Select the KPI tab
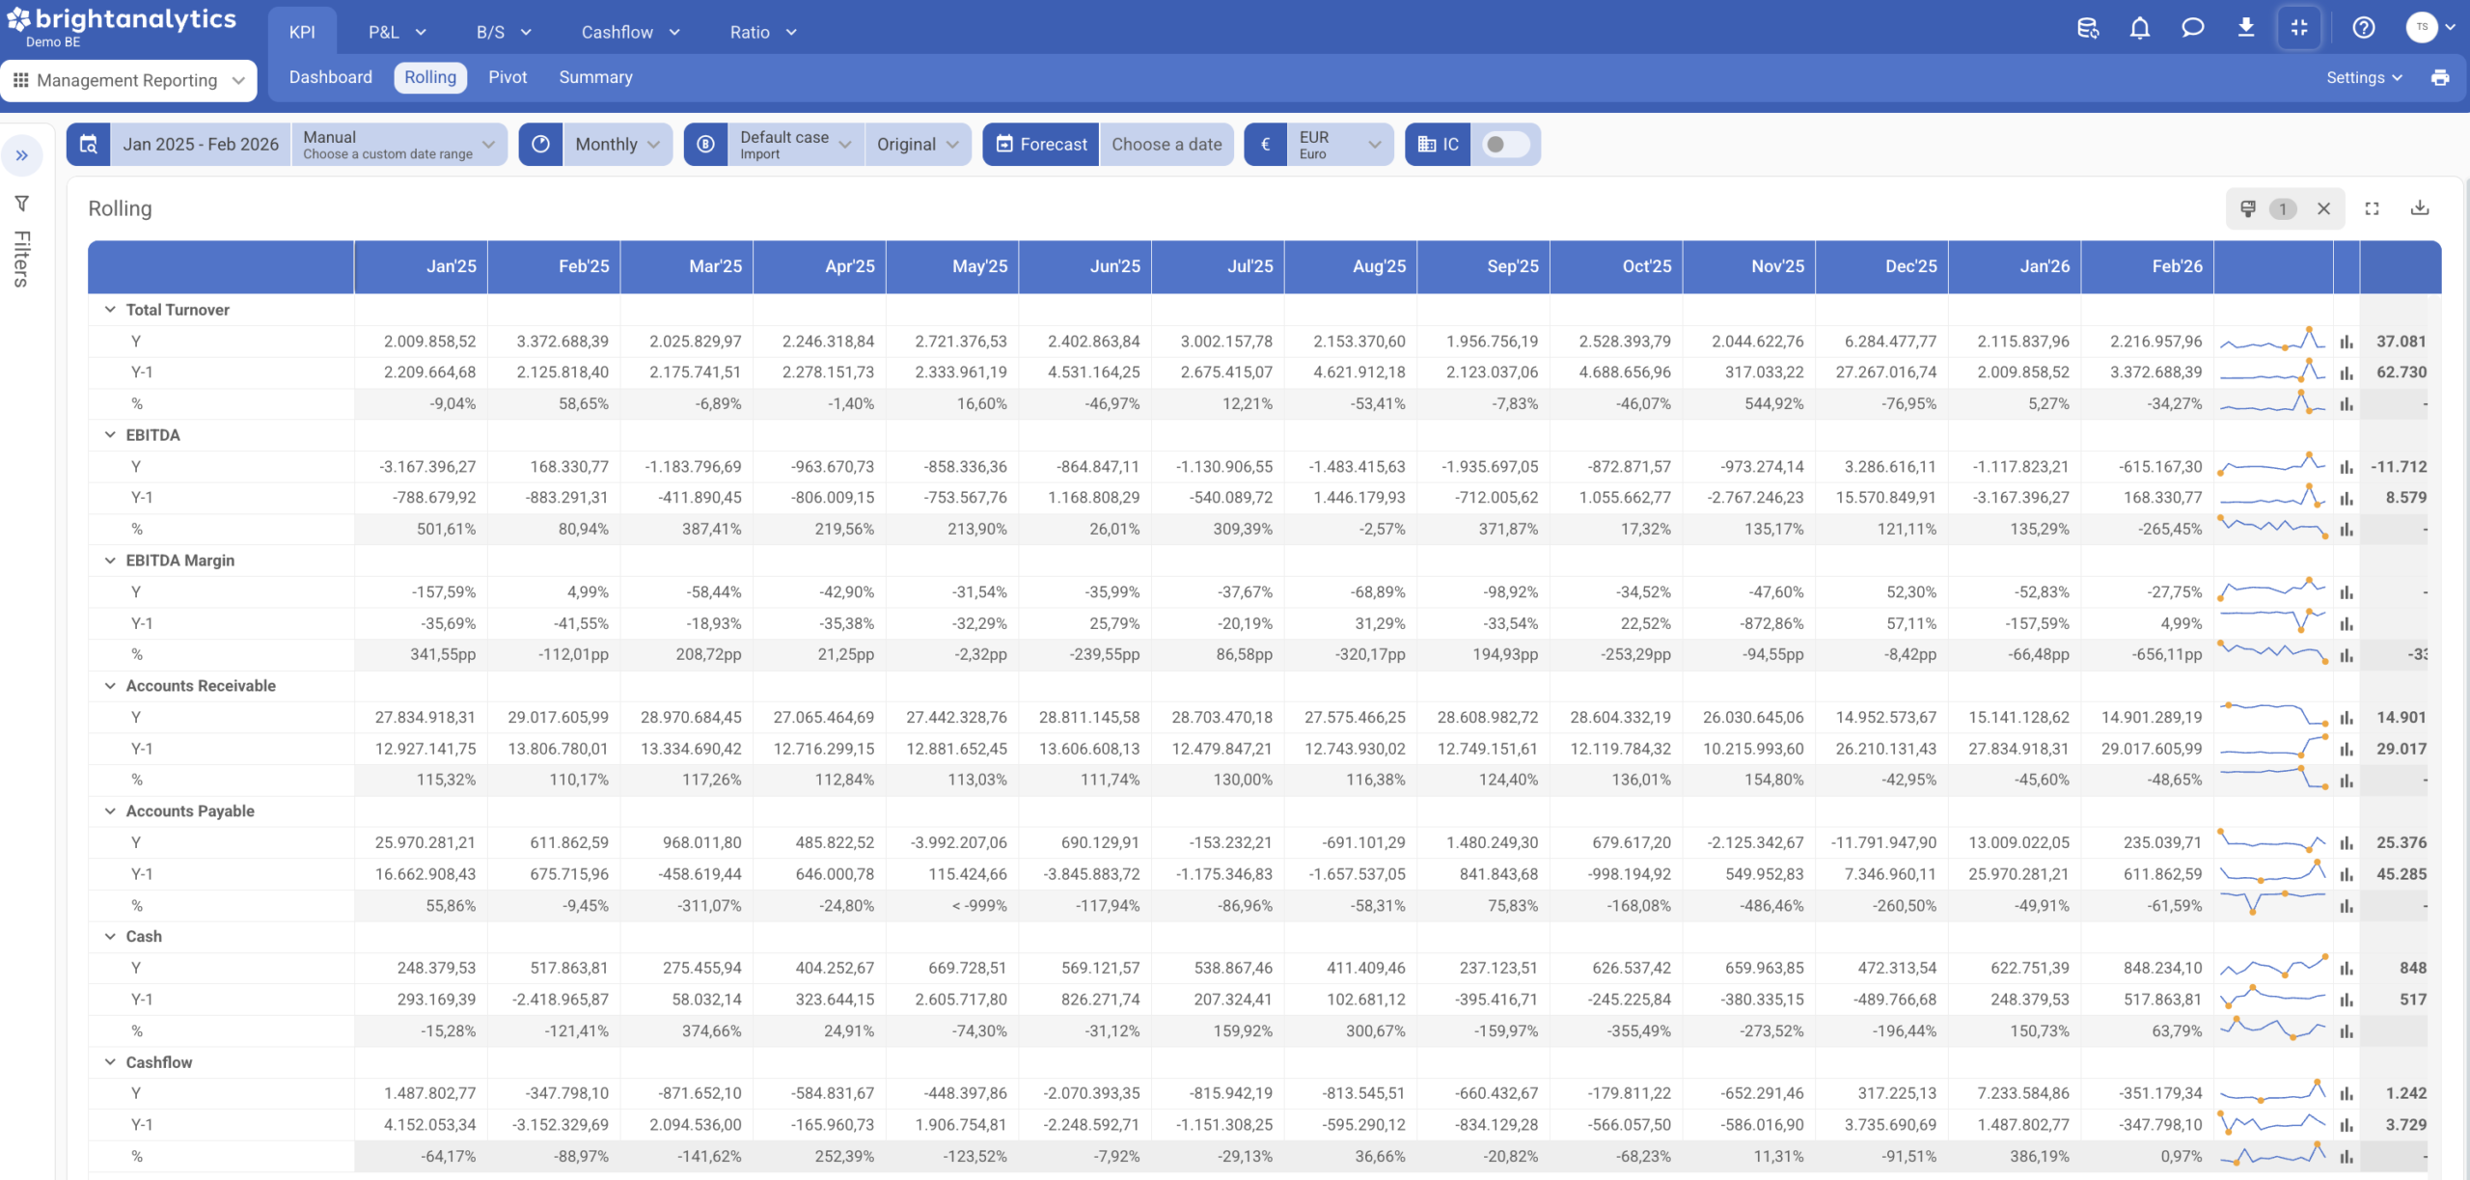 [302, 32]
